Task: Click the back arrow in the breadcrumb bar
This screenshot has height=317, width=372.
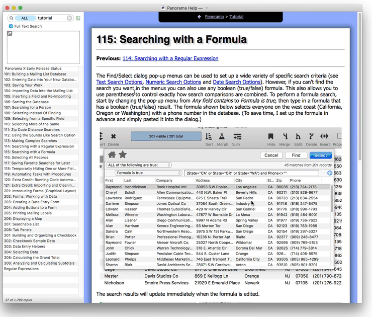Action: point(199,17)
